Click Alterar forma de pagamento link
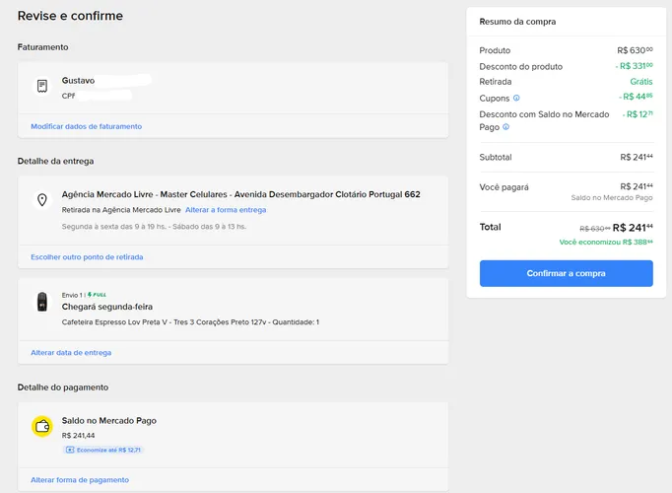Viewport: 672px width, 493px height. pyautogui.click(x=80, y=480)
